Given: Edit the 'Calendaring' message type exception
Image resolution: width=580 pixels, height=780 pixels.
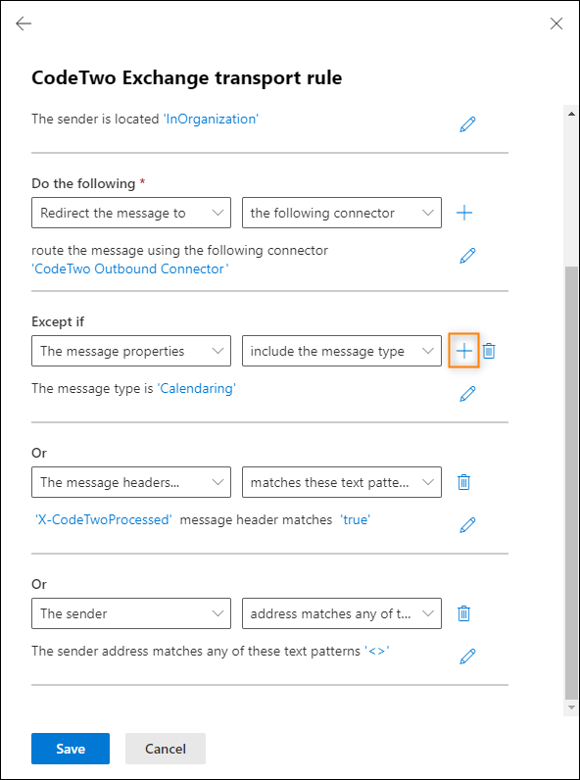Looking at the screenshot, I should 467,394.
